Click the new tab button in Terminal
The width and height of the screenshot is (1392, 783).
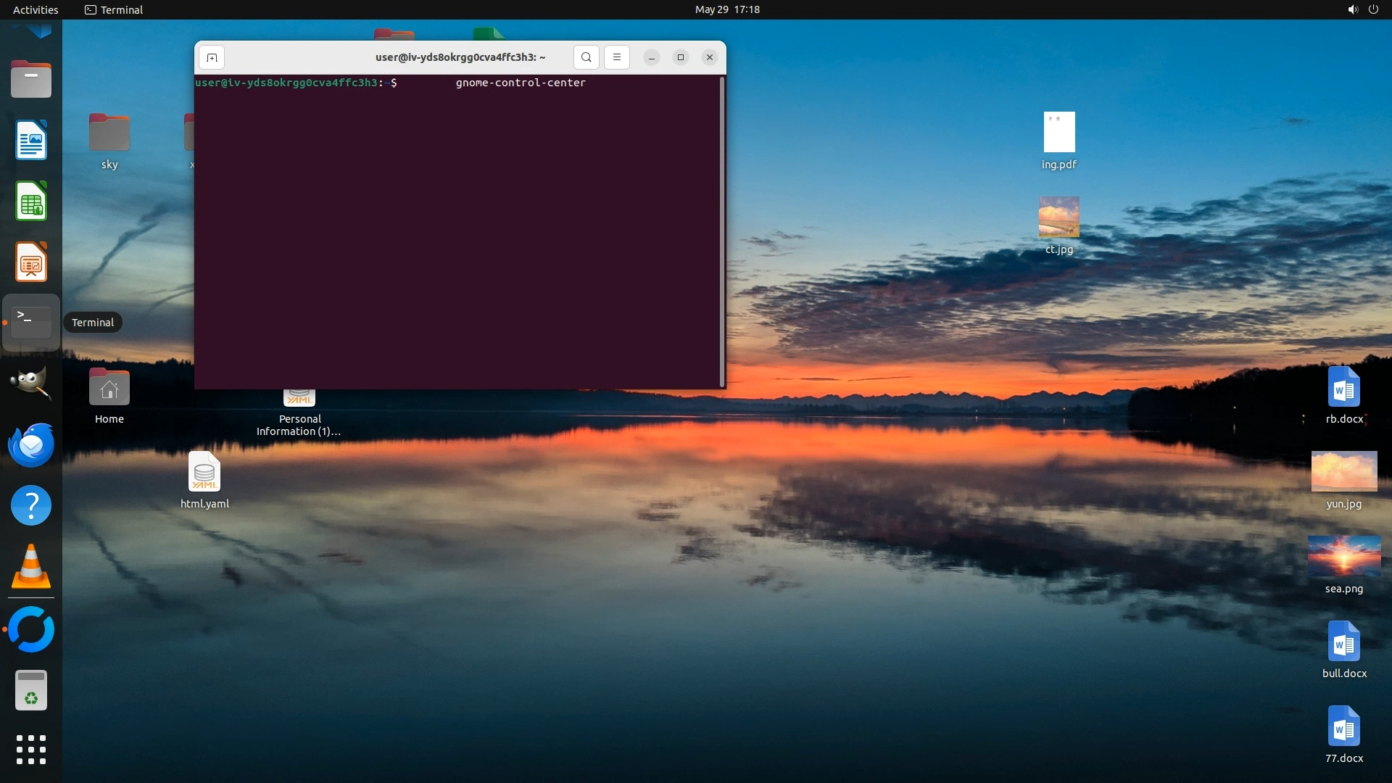pos(212,57)
